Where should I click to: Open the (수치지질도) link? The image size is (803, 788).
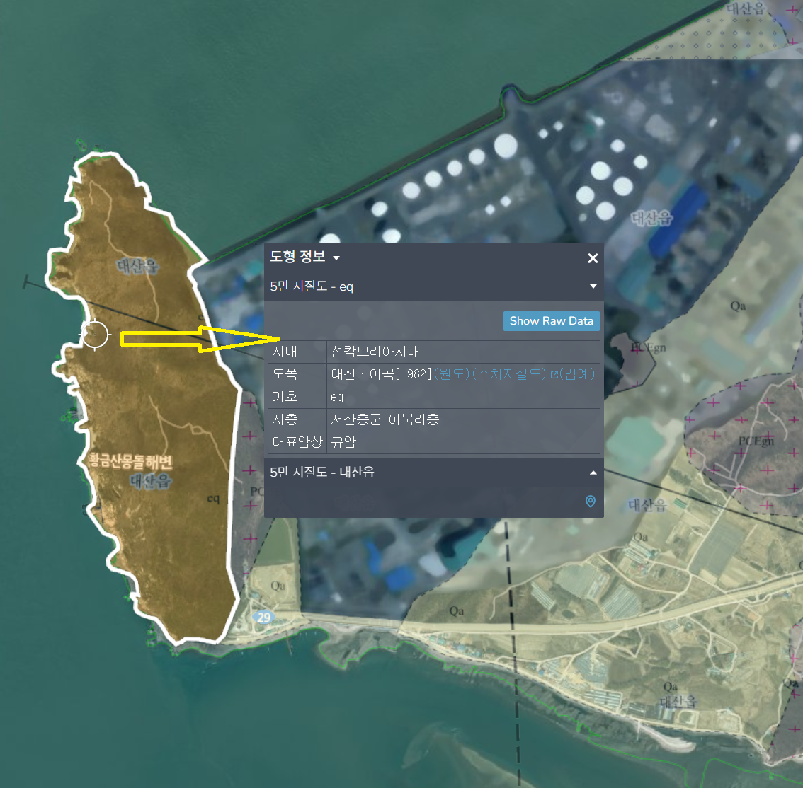(508, 374)
